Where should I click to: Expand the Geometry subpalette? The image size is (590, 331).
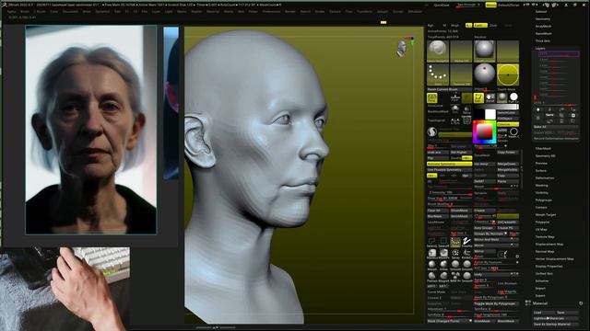click(x=543, y=18)
